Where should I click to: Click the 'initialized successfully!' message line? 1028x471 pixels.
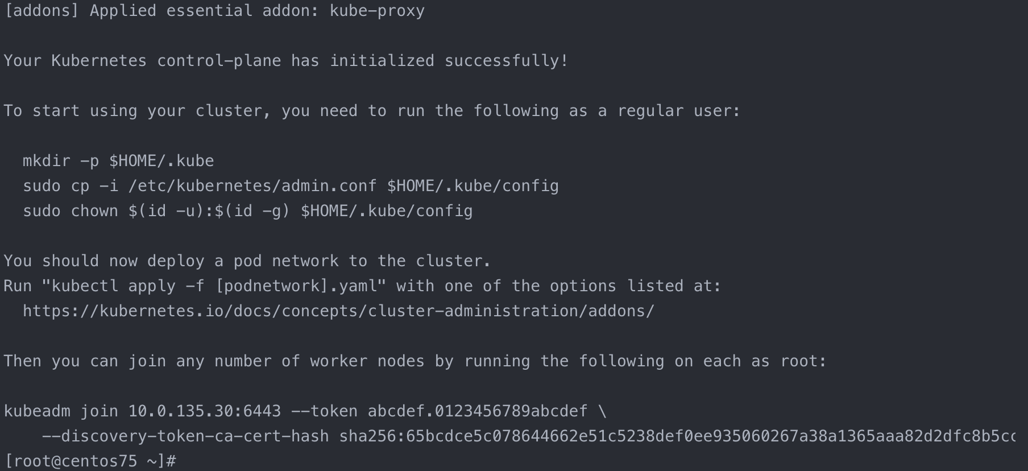point(286,61)
